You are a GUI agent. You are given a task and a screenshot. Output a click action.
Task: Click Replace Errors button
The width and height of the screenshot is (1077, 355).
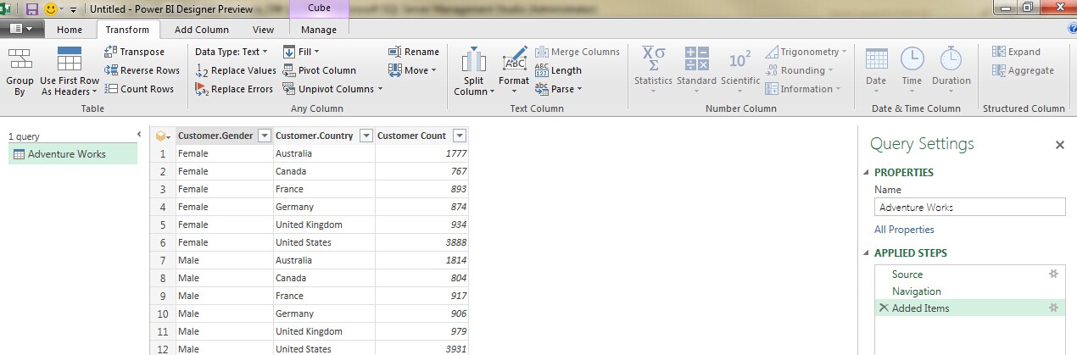tap(234, 89)
